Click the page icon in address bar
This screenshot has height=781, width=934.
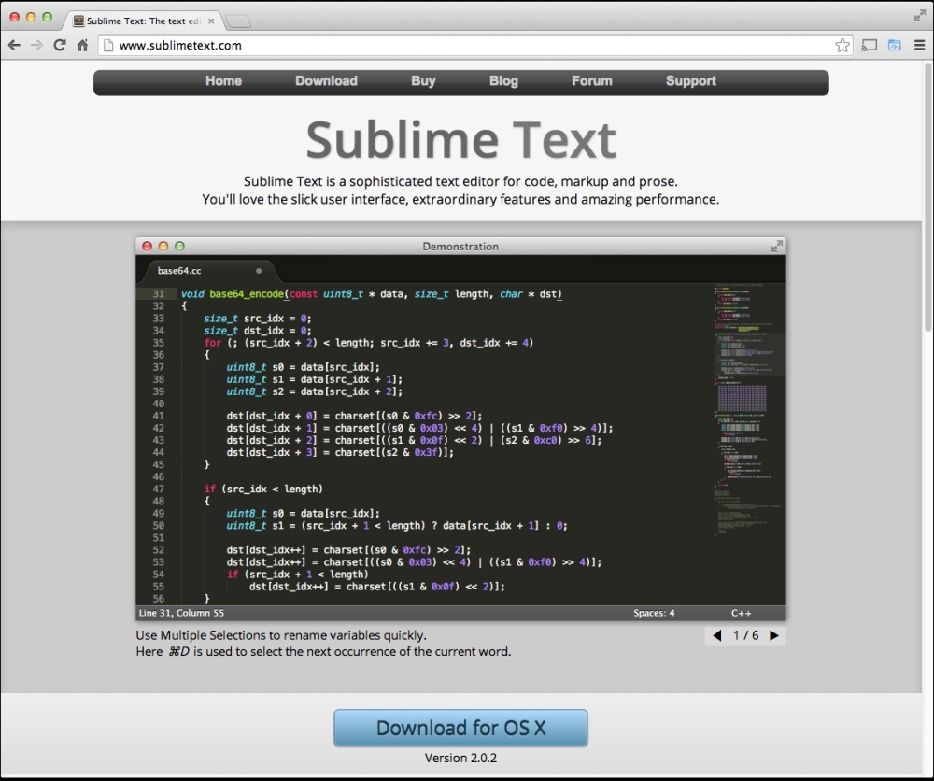point(108,45)
